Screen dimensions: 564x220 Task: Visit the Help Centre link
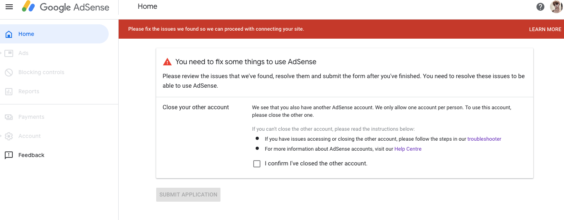click(408, 149)
